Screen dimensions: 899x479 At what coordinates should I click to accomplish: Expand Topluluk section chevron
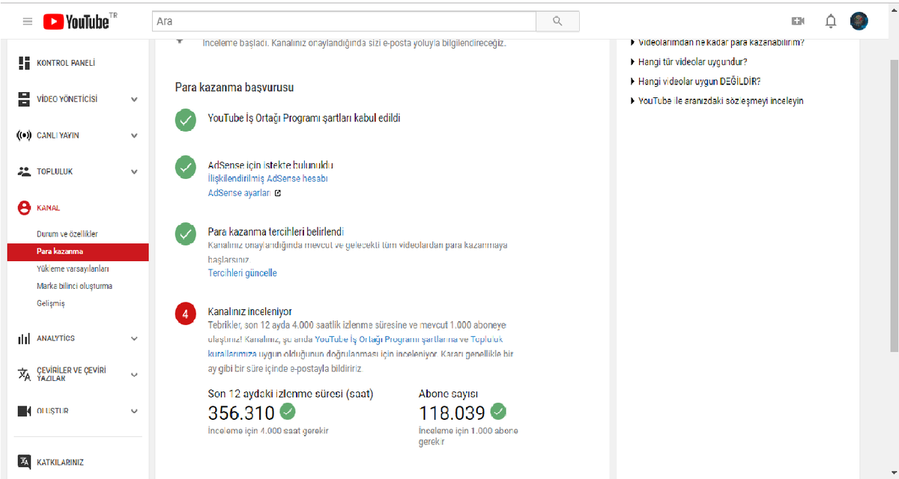pos(134,171)
